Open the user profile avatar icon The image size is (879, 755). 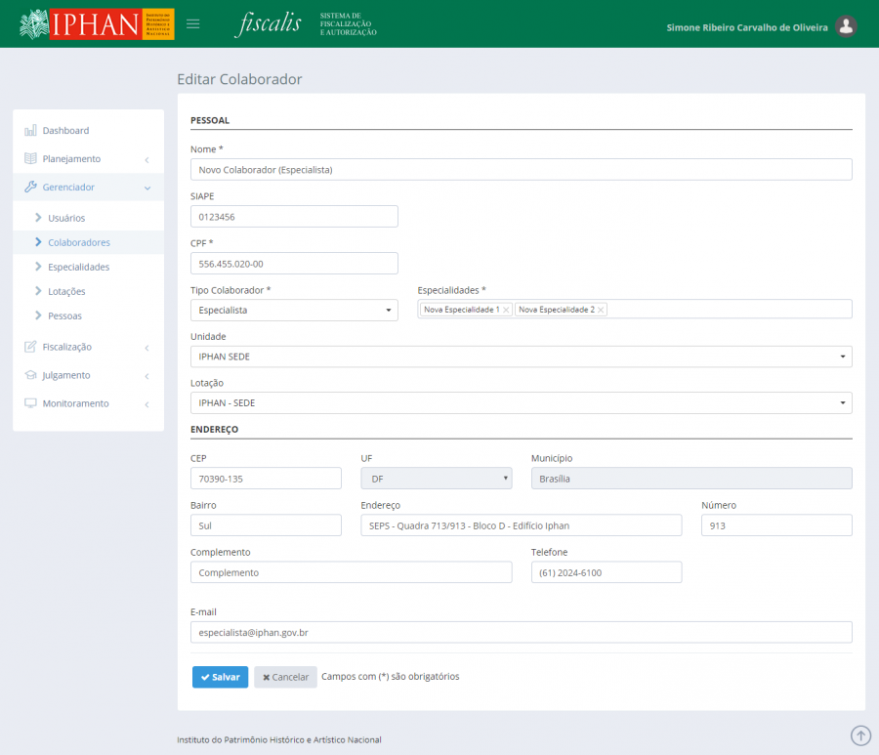(x=847, y=26)
